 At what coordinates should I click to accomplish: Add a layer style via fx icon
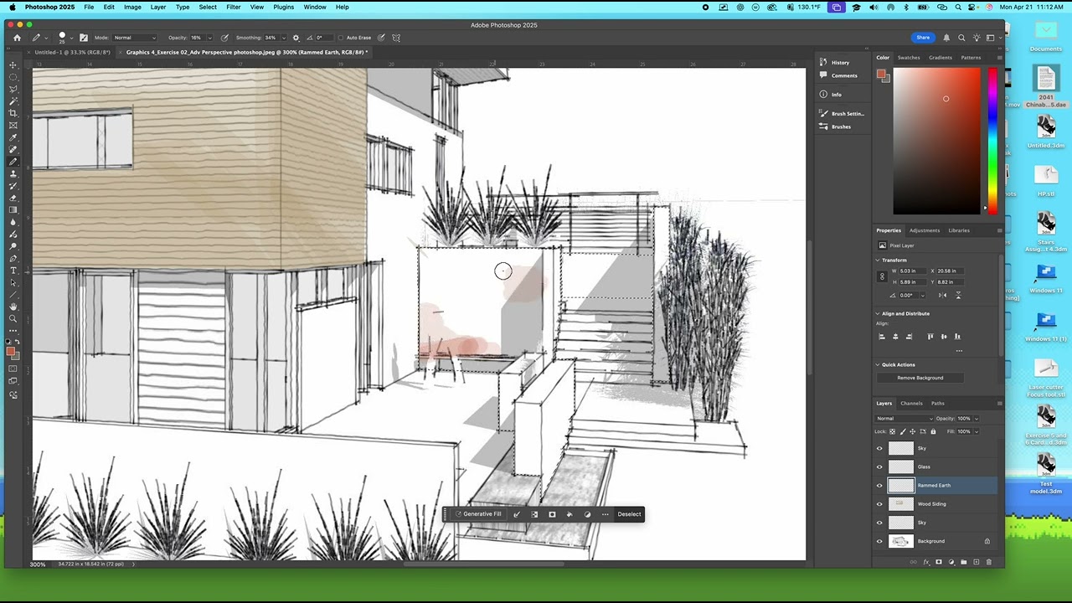926,562
